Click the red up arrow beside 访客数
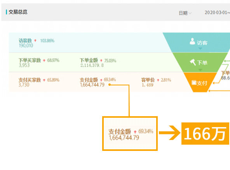230x170 pixels. pos(35,41)
